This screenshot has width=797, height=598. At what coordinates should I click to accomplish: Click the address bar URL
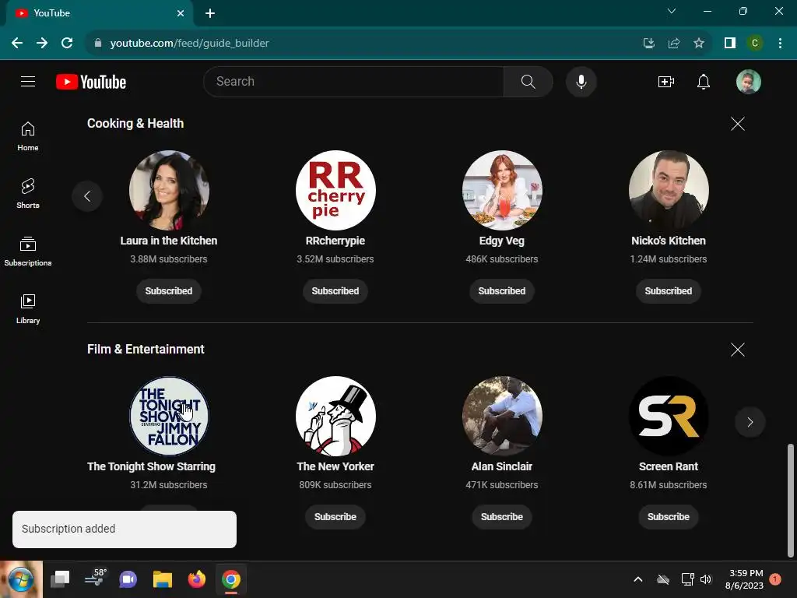click(190, 44)
